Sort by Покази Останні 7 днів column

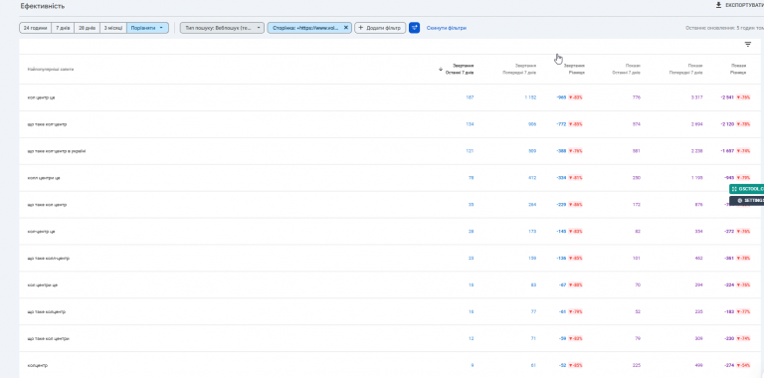click(x=626, y=70)
